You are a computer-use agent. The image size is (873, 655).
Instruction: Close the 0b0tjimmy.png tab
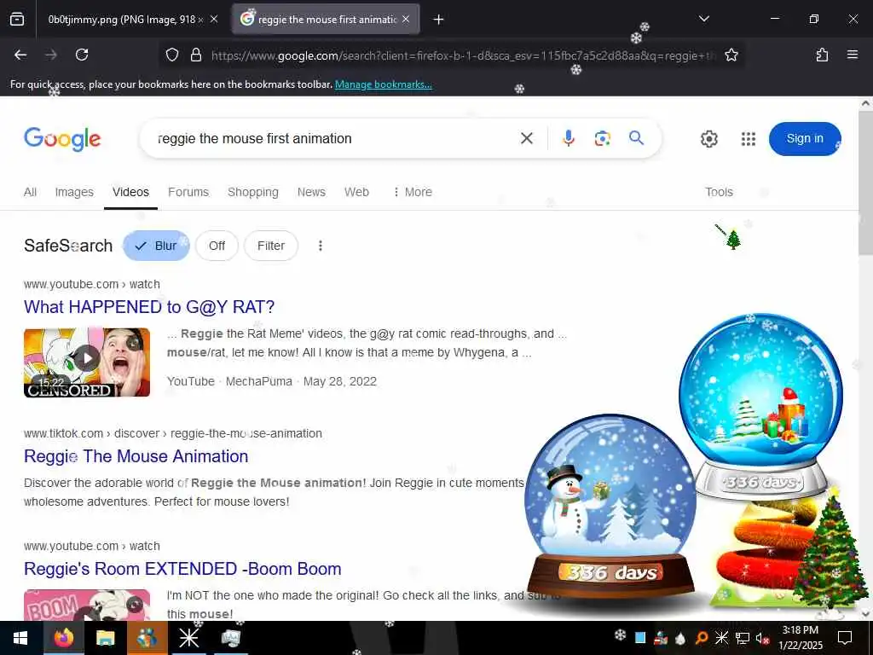(x=214, y=20)
